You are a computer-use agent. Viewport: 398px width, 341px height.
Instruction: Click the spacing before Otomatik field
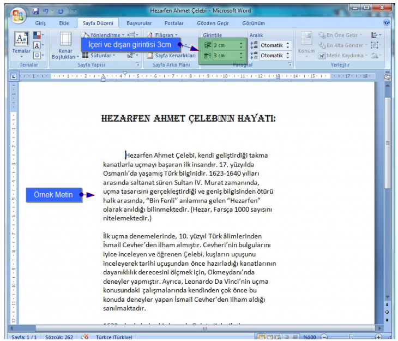(272, 45)
